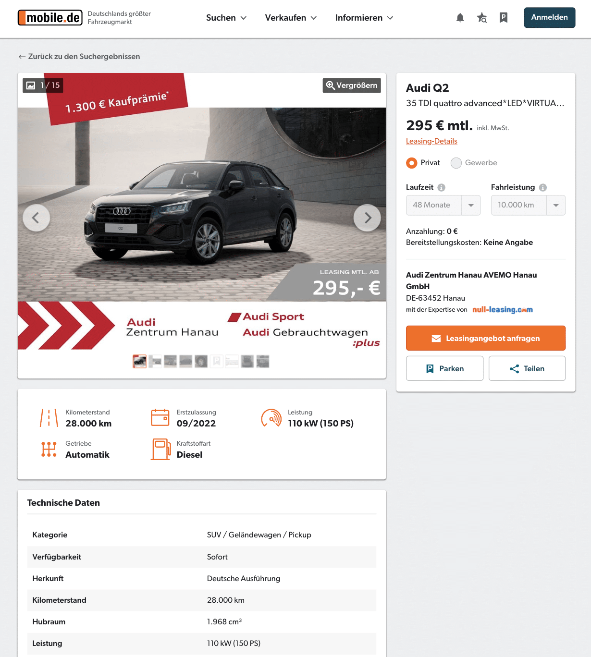
Task: Open the 10.000 km Fahrleistung dropdown
Action: point(528,205)
